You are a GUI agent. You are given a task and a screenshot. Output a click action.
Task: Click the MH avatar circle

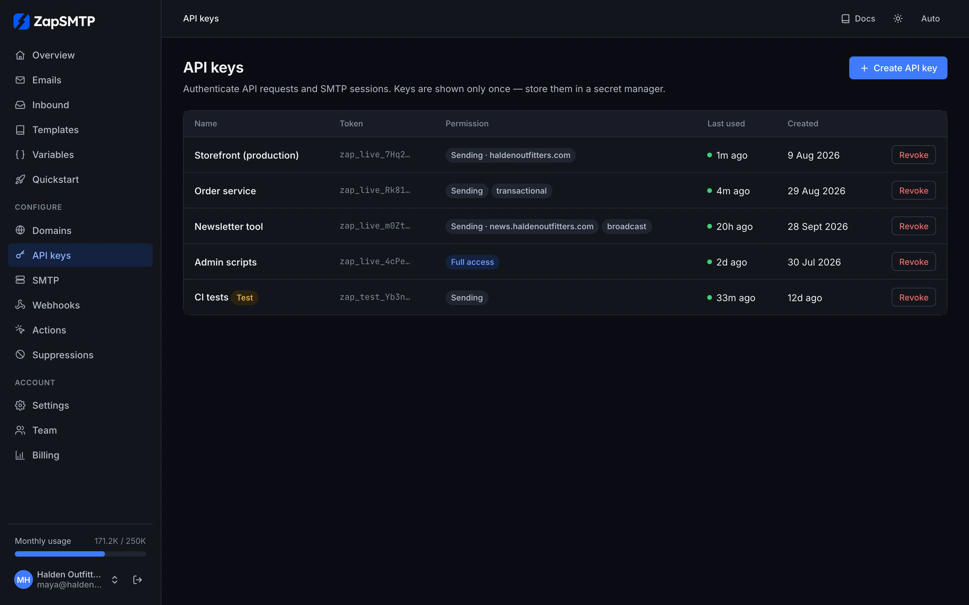pos(24,580)
